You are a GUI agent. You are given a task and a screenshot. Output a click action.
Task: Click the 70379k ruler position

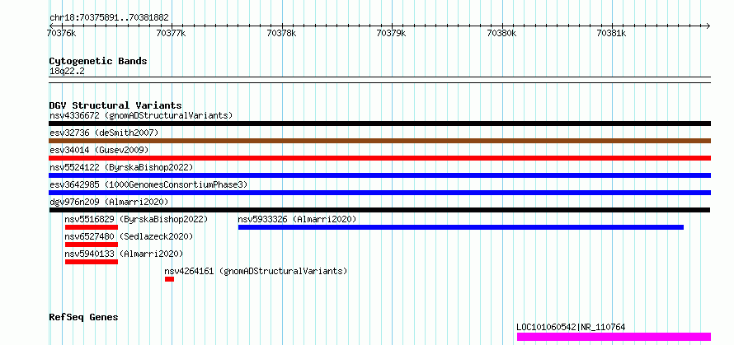pyautogui.click(x=392, y=33)
